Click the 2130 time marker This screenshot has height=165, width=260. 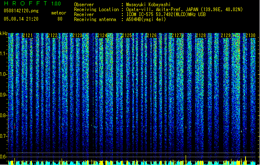[x=250, y=35]
